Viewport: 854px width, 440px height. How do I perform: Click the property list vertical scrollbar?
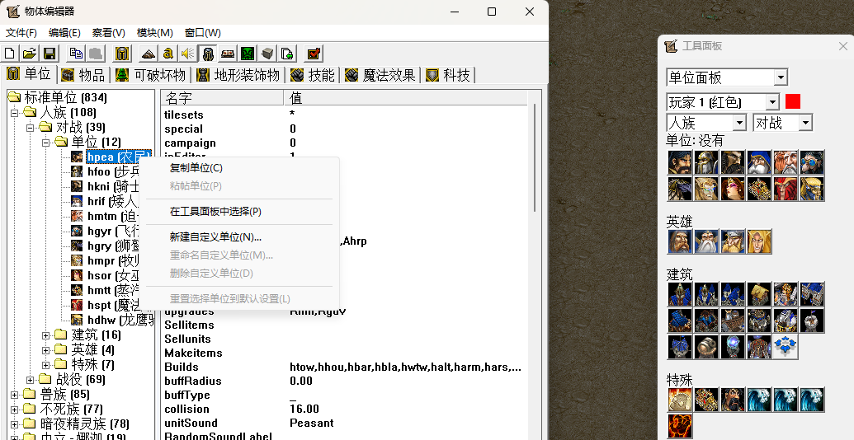(x=535, y=159)
